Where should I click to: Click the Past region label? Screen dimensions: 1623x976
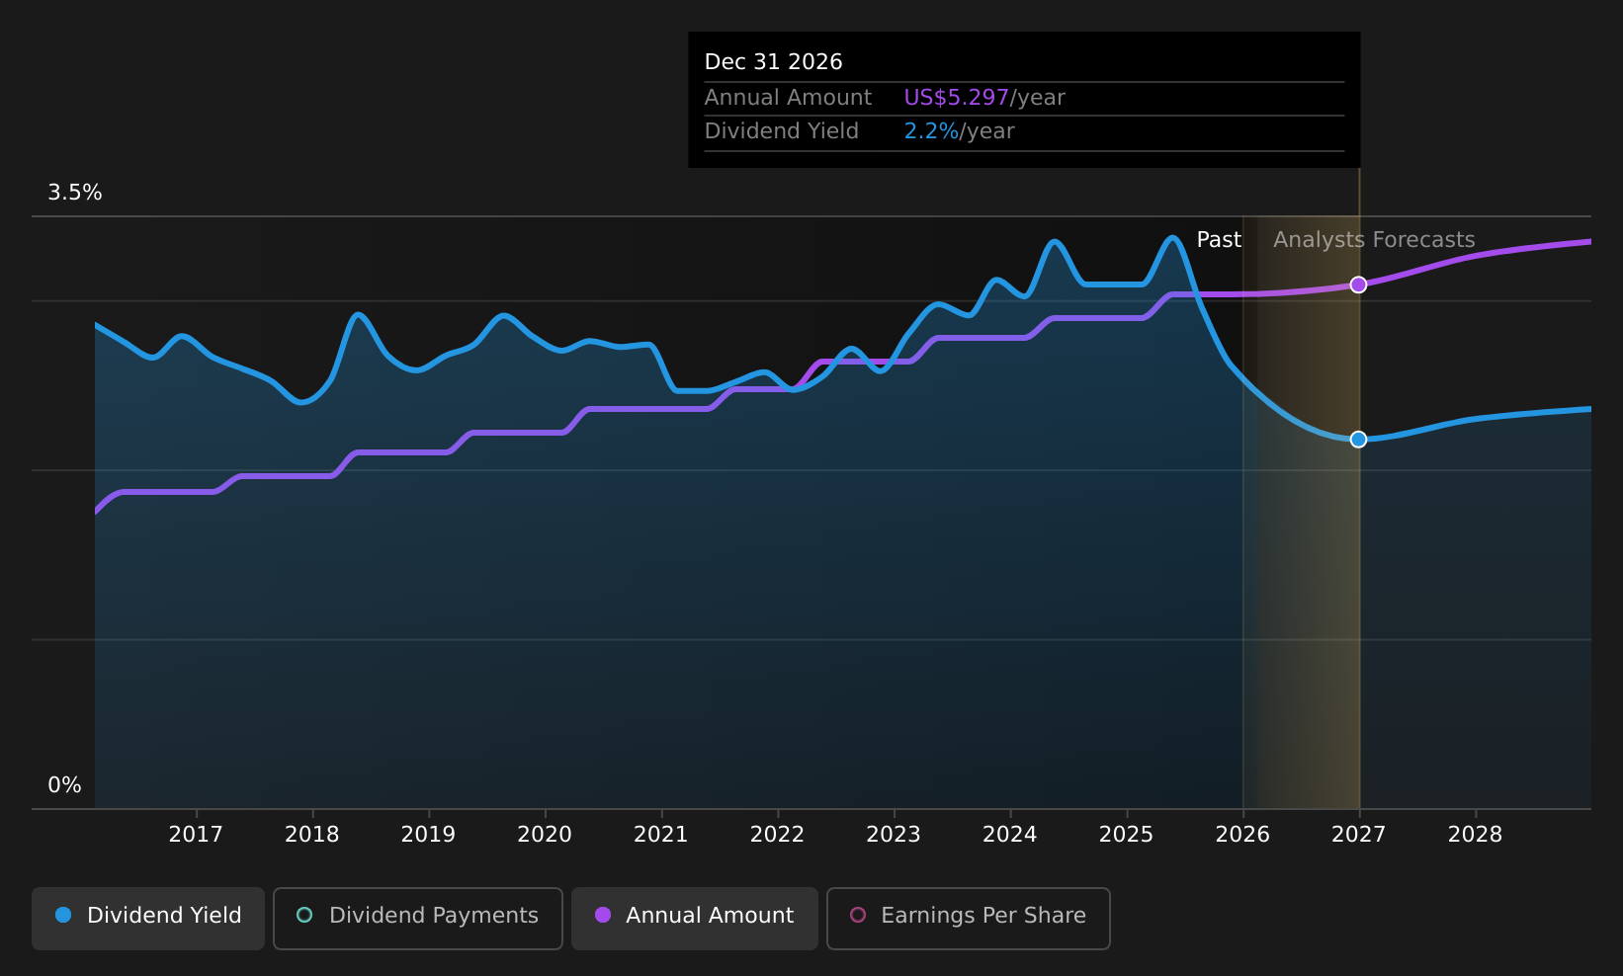pos(1219,240)
